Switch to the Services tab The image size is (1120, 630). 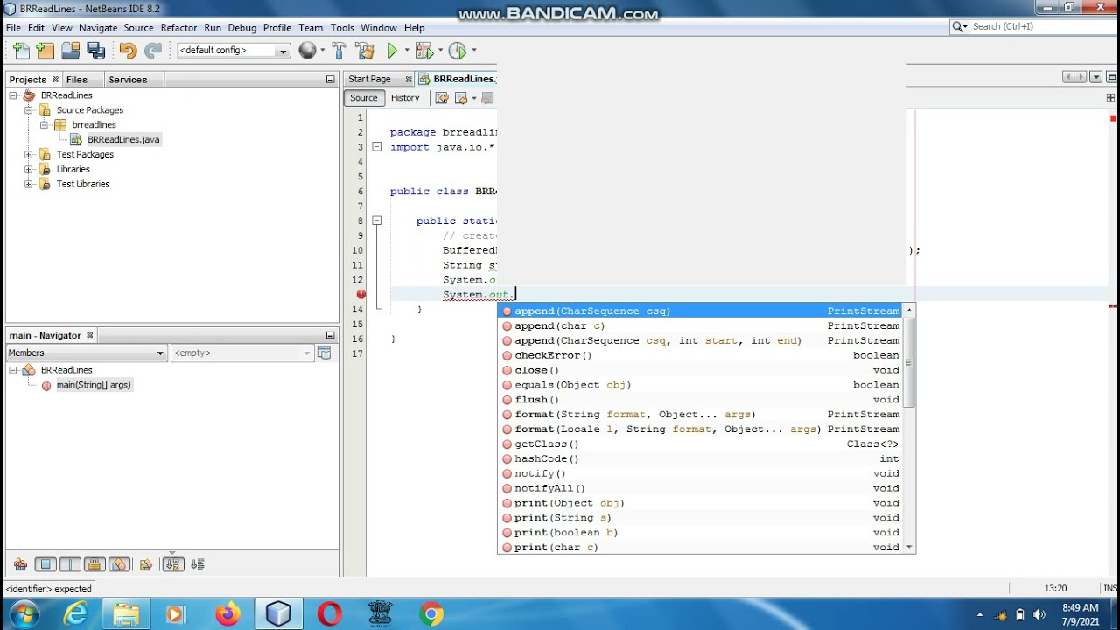click(x=128, y=80)
